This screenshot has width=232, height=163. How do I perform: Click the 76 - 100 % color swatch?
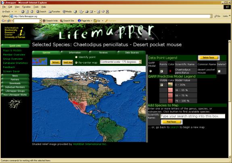tap(170, 101)
